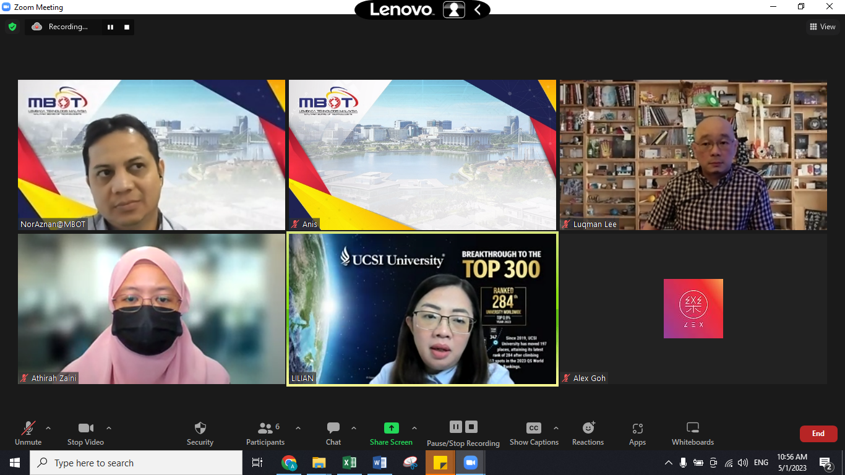Open Whiteboards from the toolbar
This screenshot has width=845, height=475.
pyautogui.click(x=693, y=428)
